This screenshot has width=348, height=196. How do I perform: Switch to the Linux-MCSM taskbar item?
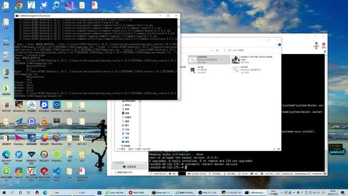[x=115, y=192]
